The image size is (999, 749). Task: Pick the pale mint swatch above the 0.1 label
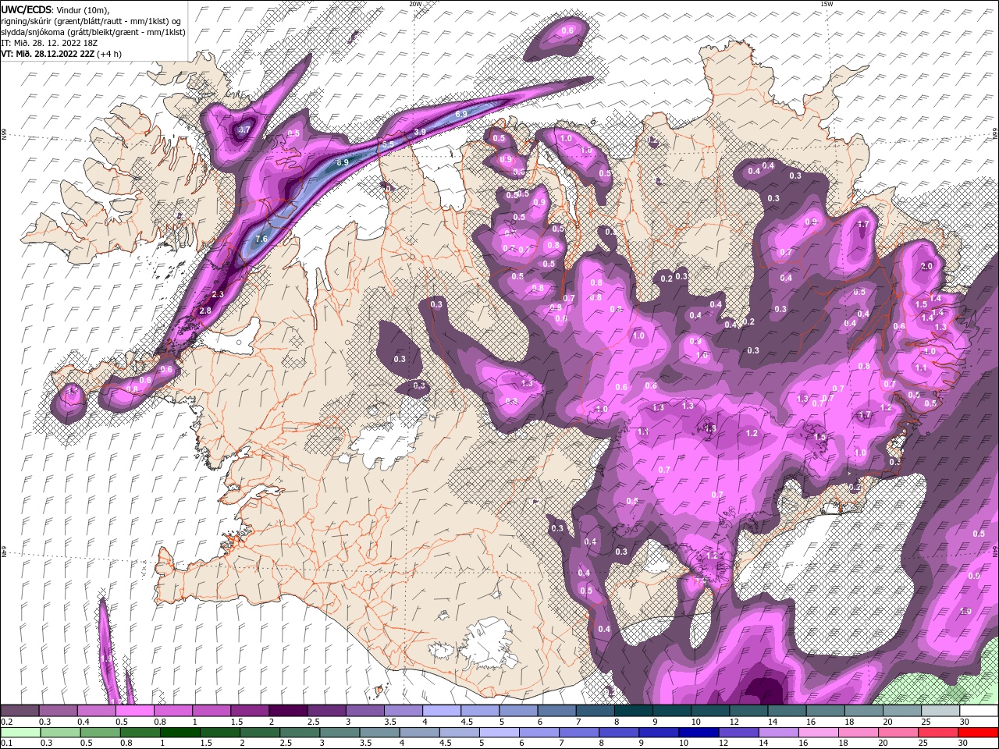pyautogui.click(x=20, y=732)
